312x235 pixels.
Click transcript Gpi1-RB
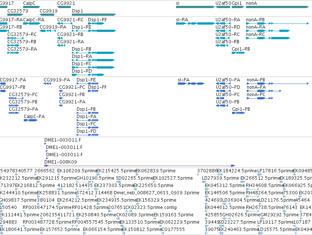click(238, 53)
